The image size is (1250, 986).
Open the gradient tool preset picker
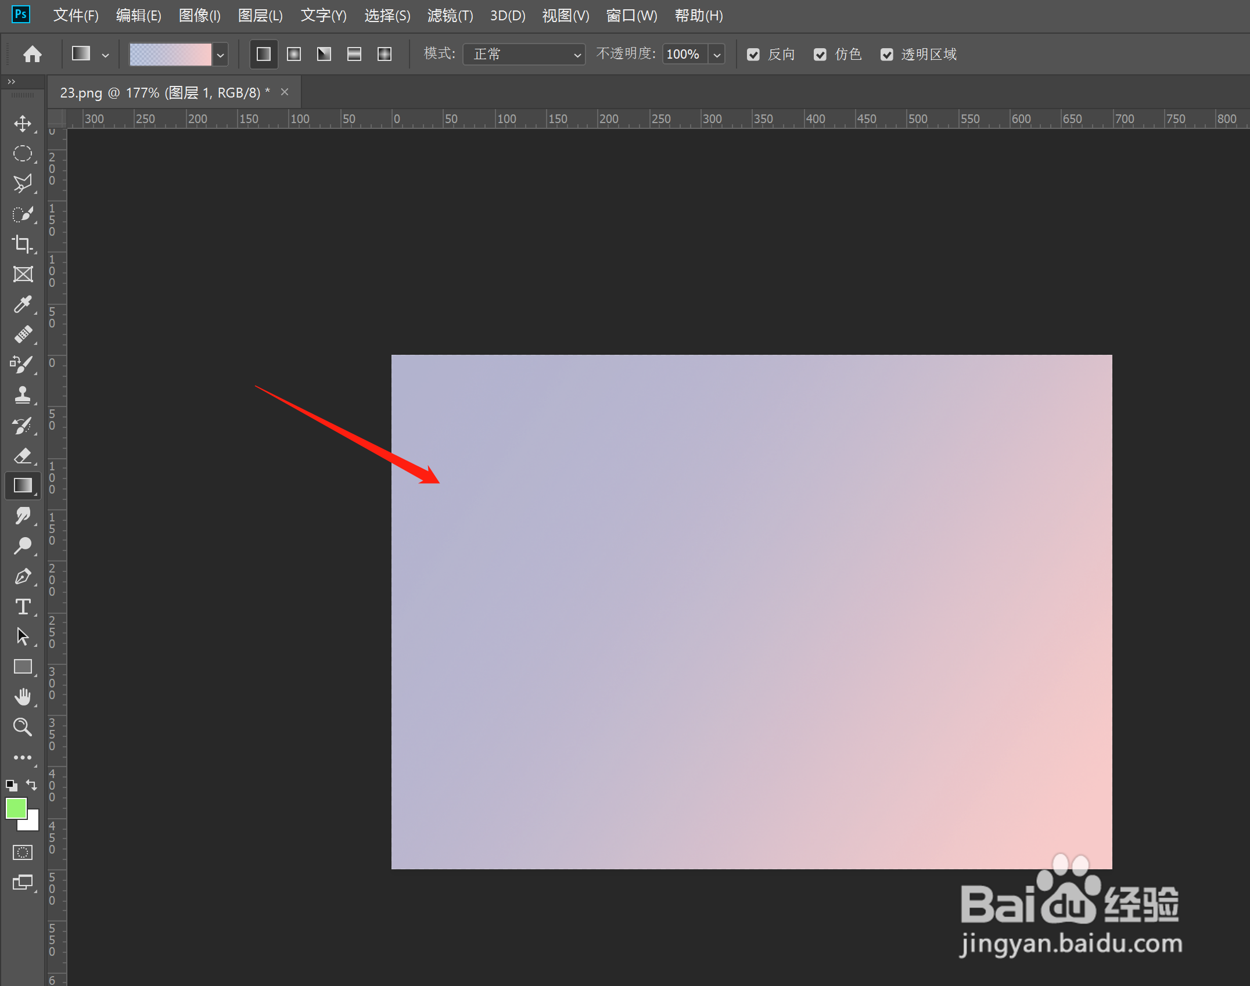coord(90,54)
